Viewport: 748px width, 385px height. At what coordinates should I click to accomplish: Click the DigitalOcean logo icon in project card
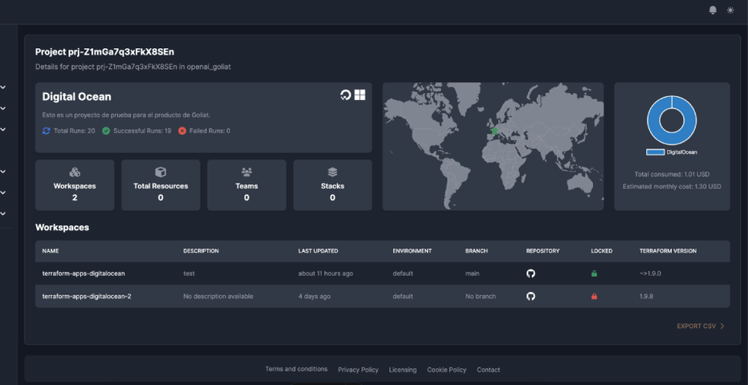point(345,95)
